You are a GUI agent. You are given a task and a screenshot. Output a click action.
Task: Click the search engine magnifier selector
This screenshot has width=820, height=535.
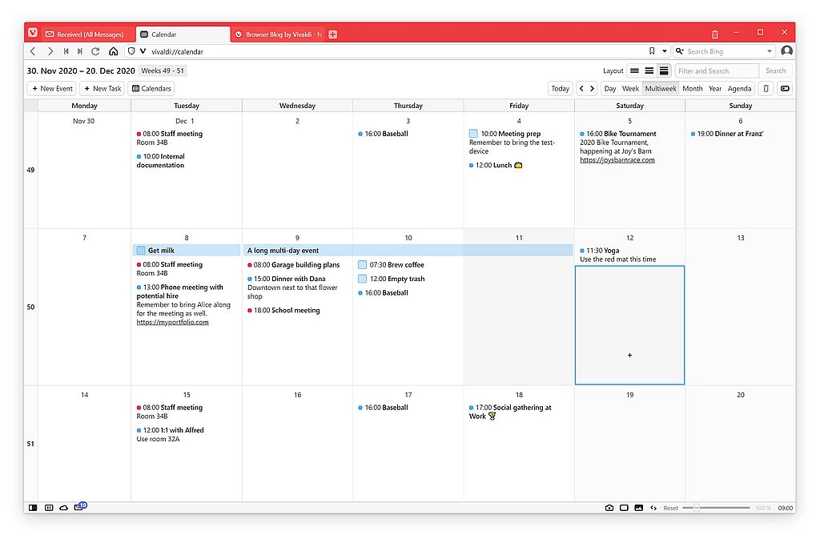click(x=679, y=51)
